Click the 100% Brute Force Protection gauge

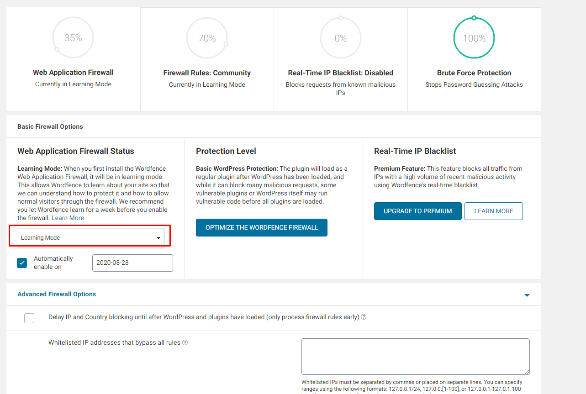(474, 38)
